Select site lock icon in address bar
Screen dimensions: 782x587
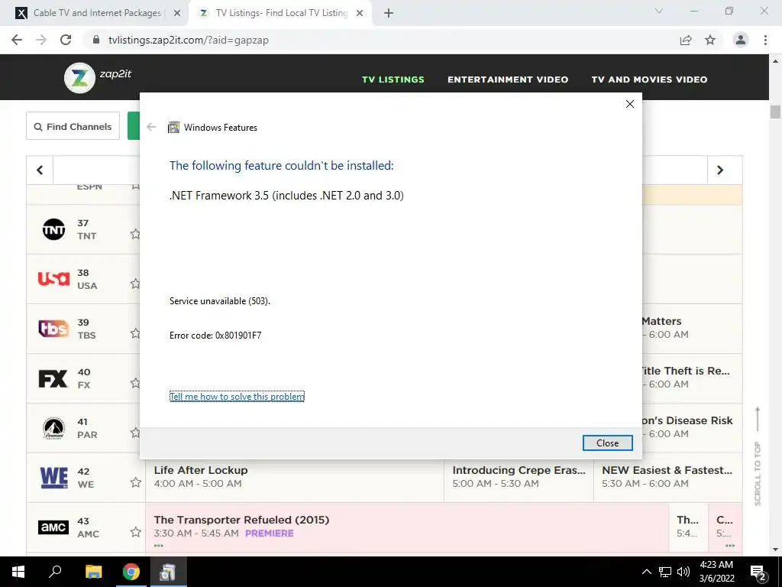click(x=96, y=40)
